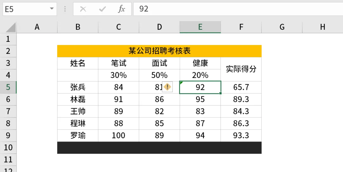The image size is (343, 172).
Task: Click the 30% weight cell
Action: [x=118, y=75]
